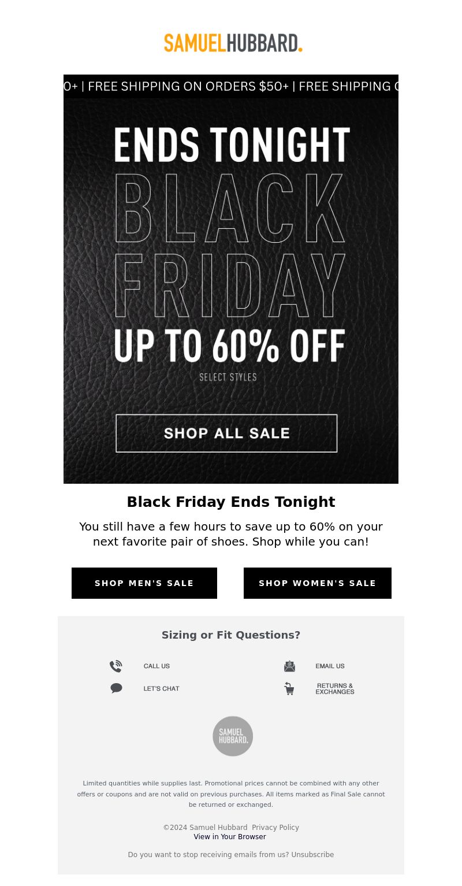Click the phone icon beside Call Us

pos(116,666)
